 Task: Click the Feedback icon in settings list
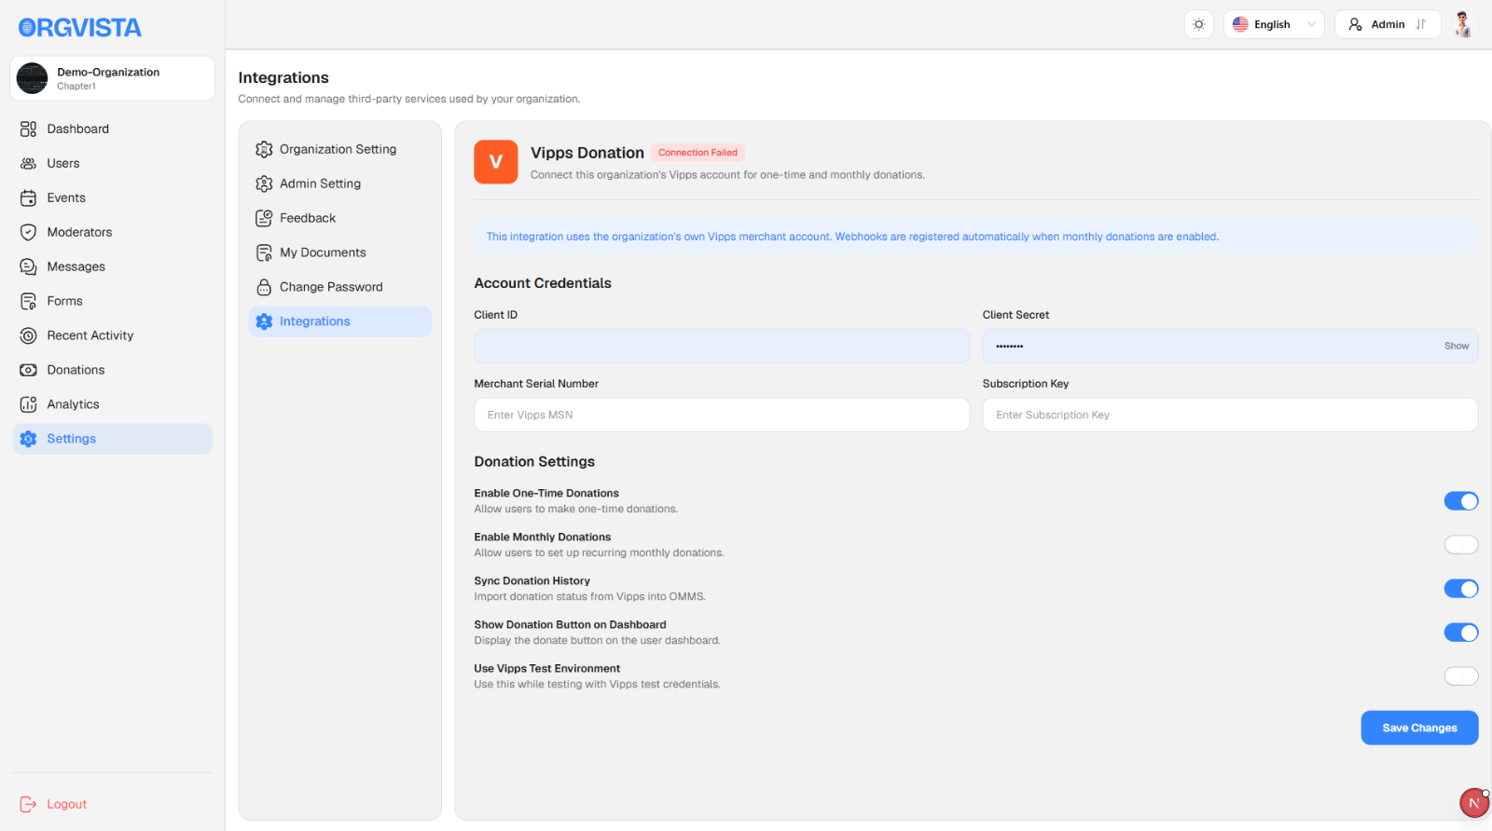[x=264, y=218]
